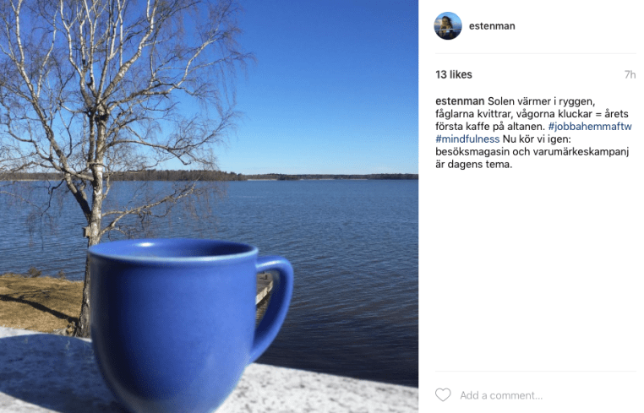Open estenman's round profile avatar
The width and height of the screenshot is (644, 413).
pyautogui.click(x=448, y=26)
